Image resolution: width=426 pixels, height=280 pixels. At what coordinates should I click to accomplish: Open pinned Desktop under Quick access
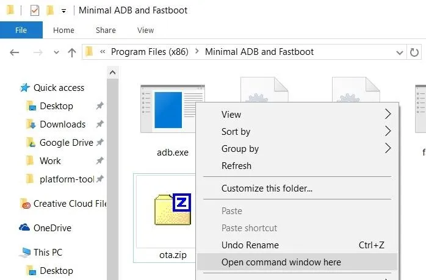[56, 106]
